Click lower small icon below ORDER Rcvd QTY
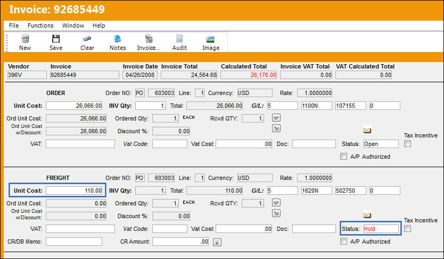 pyautogui.click(x=276, y=128)
